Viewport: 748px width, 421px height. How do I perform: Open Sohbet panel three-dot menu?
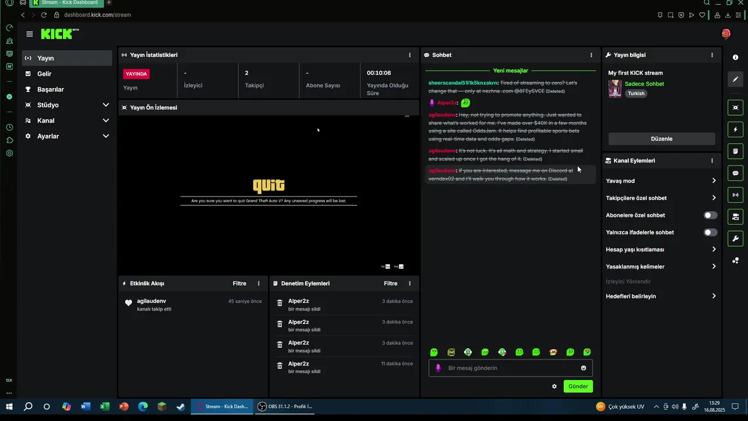(591, 55)
